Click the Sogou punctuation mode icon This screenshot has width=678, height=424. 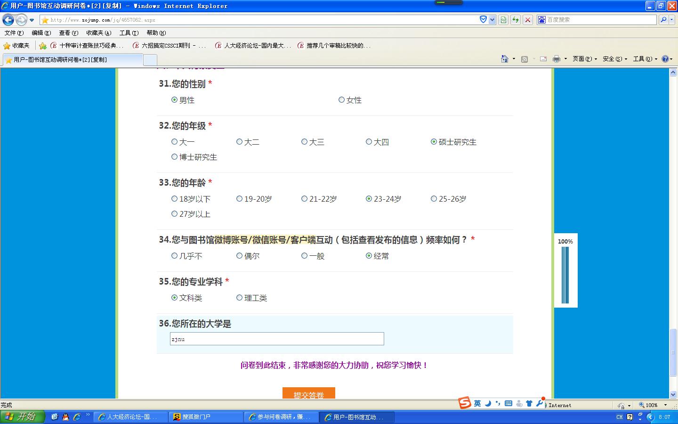(x=498, y=403)
